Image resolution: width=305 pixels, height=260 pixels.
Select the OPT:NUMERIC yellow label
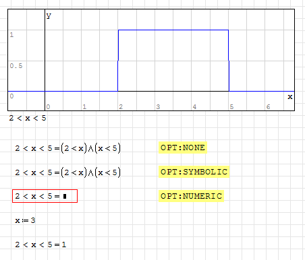click(191, 196)
